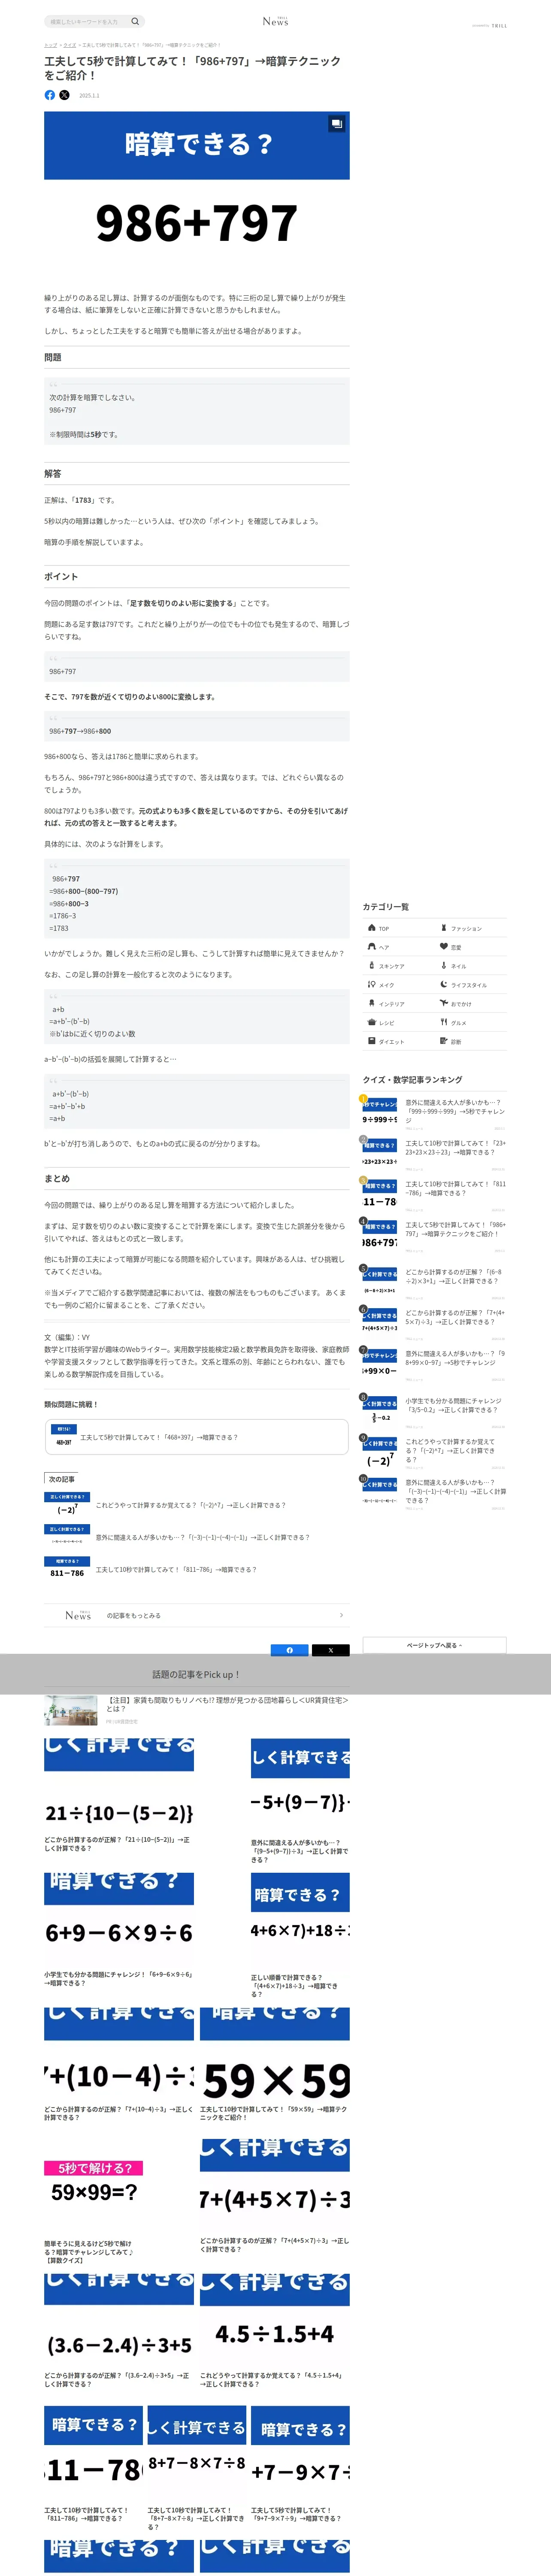The height and width of the screenshot is (2576, 551).
Task: Open the ファッション category icon
Action: pyautogui.click(x=444, y=927)
